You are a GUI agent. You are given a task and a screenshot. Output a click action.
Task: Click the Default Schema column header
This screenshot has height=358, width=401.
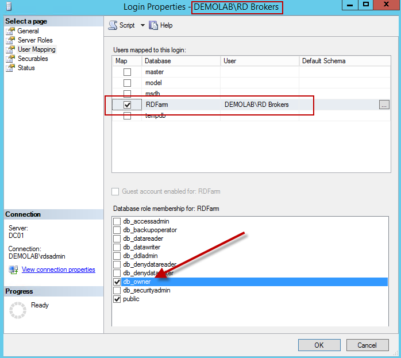(345, 61)
